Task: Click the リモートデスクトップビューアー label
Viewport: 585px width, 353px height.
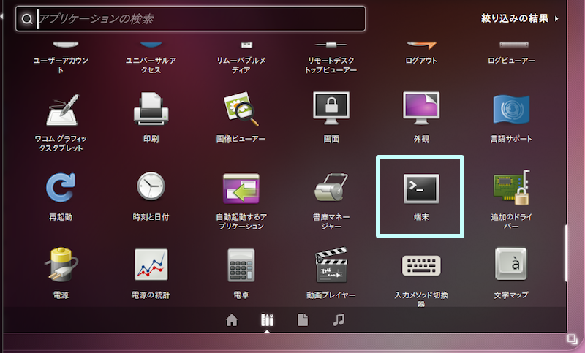Action: (331, 65)
